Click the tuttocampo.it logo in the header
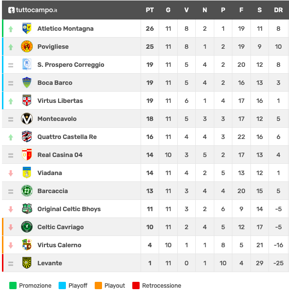This screenshot has width=289, height=295. tap(33, 10)
